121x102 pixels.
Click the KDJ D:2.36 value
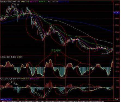click(x=14, y=57)
